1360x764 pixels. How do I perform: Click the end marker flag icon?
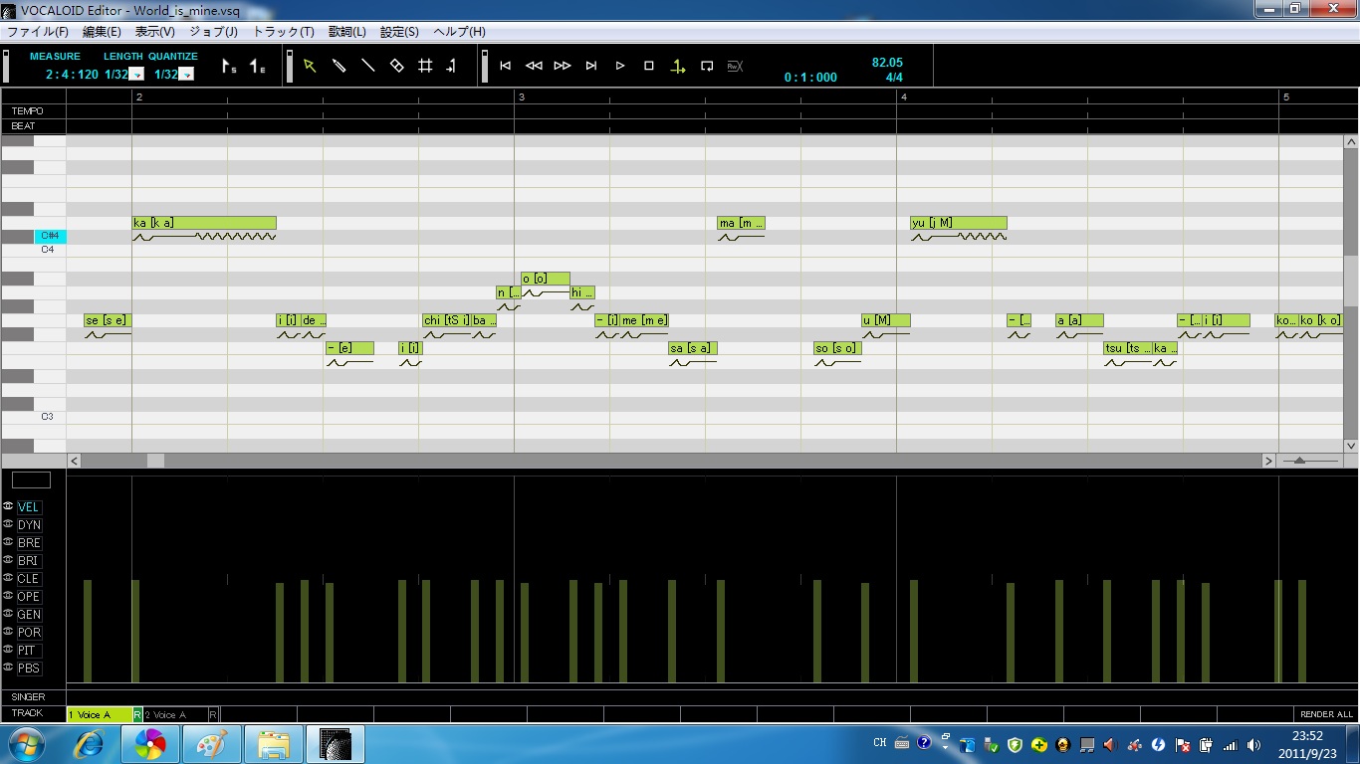pyautogui.click(x=257, y=67)
